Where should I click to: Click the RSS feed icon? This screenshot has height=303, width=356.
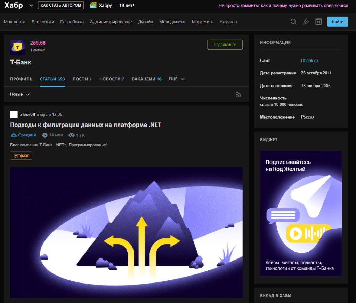click(238, 94)
